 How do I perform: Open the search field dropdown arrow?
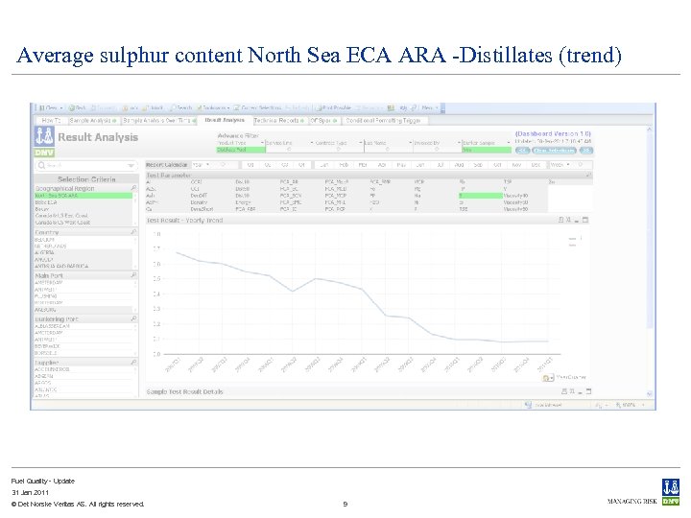[131, 166]
